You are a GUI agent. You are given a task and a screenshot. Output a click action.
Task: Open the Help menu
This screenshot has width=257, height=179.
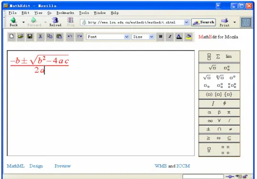[x=114, y=13]
